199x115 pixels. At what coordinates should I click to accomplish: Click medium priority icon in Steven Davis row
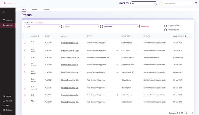point(117,72)
